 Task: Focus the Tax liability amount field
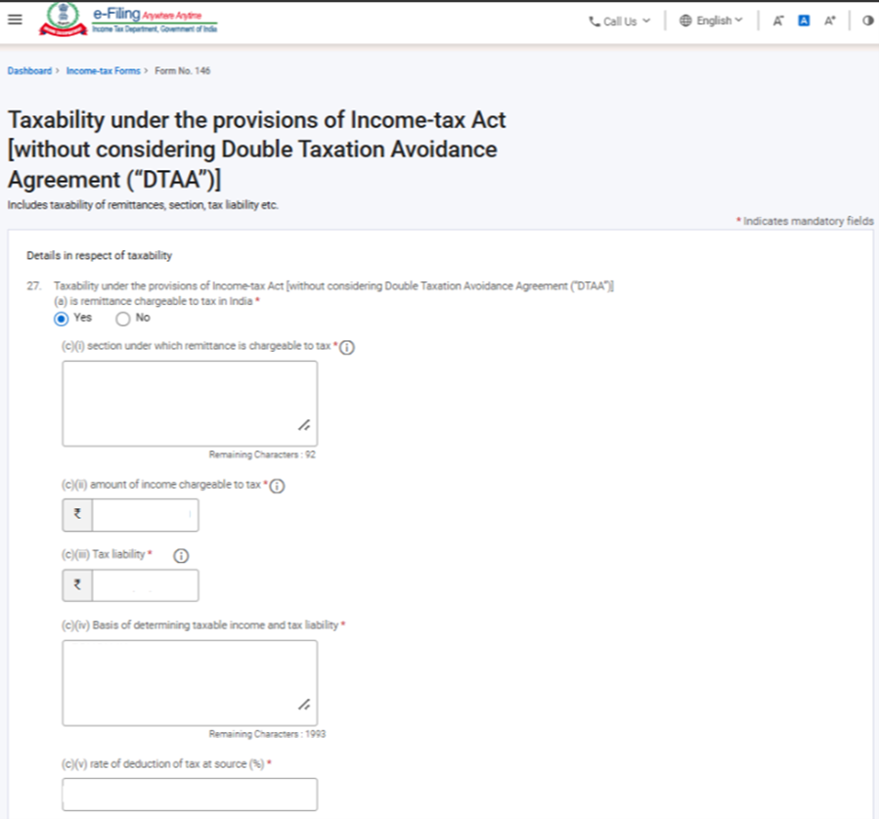(x=145, y=585)
